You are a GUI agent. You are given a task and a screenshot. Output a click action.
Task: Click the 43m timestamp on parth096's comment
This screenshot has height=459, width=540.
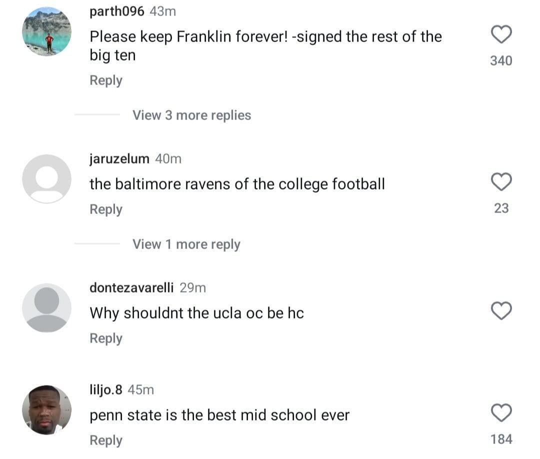pos(163,11)
